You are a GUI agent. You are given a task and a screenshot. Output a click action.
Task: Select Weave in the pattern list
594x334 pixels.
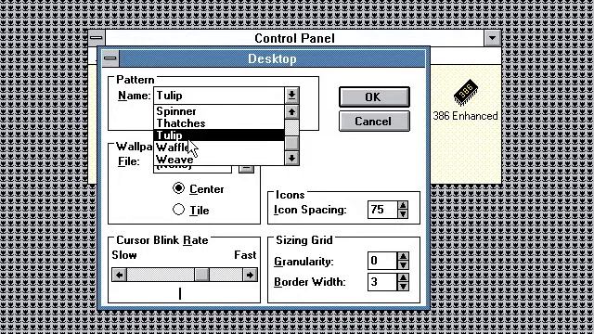(x=219, y=159)
